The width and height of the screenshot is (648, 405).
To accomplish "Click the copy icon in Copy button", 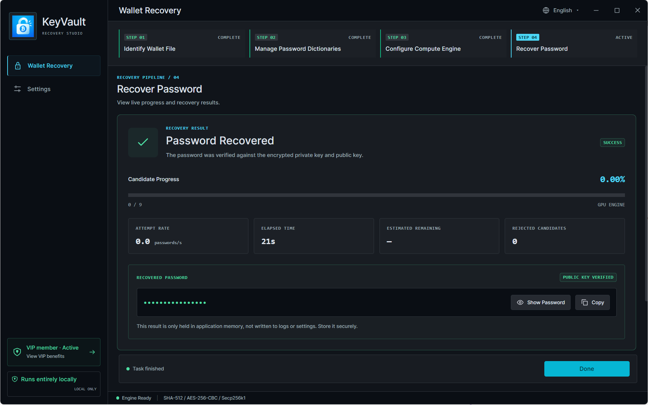I will click(585, 302).
